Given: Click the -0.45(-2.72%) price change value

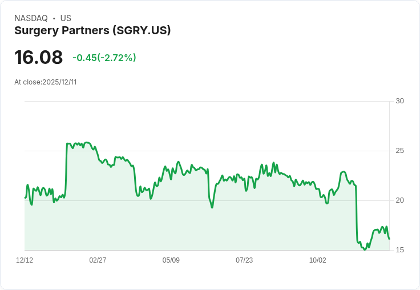Looking at the screenshot, I should click(x=104, y=58).
